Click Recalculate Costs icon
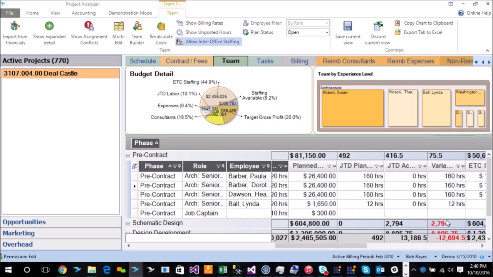 161,26
